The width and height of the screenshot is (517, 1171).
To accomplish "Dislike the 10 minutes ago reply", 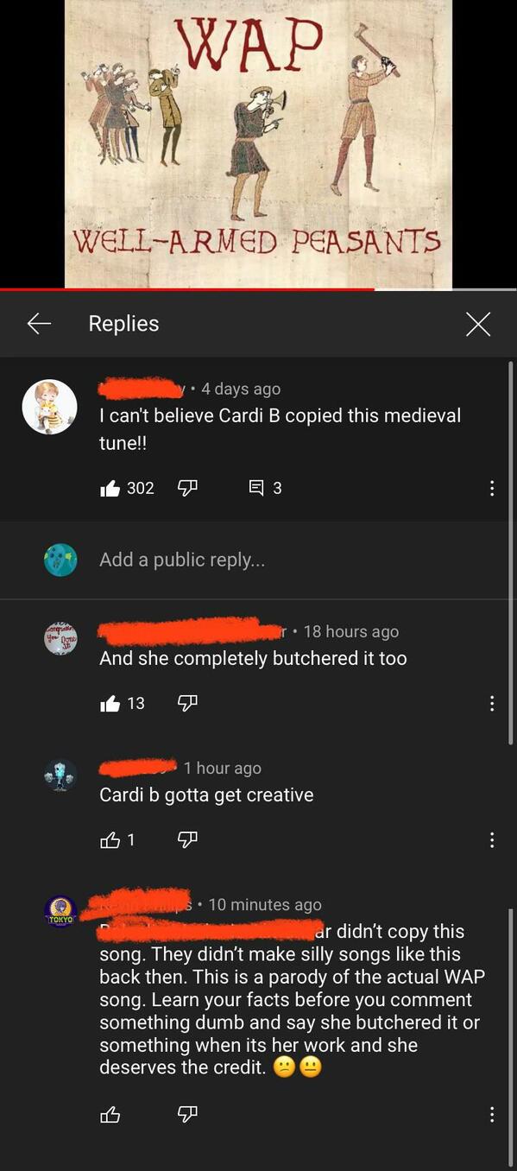I will (x=187, y=1115).
